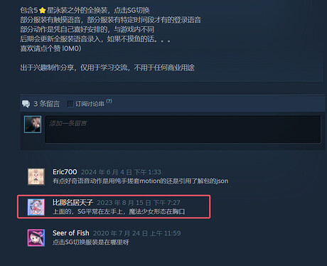The image size is (327, 266).
Task: Click the comment 点击SG切换服装是在哪里呀
Action: pos(91,243)
